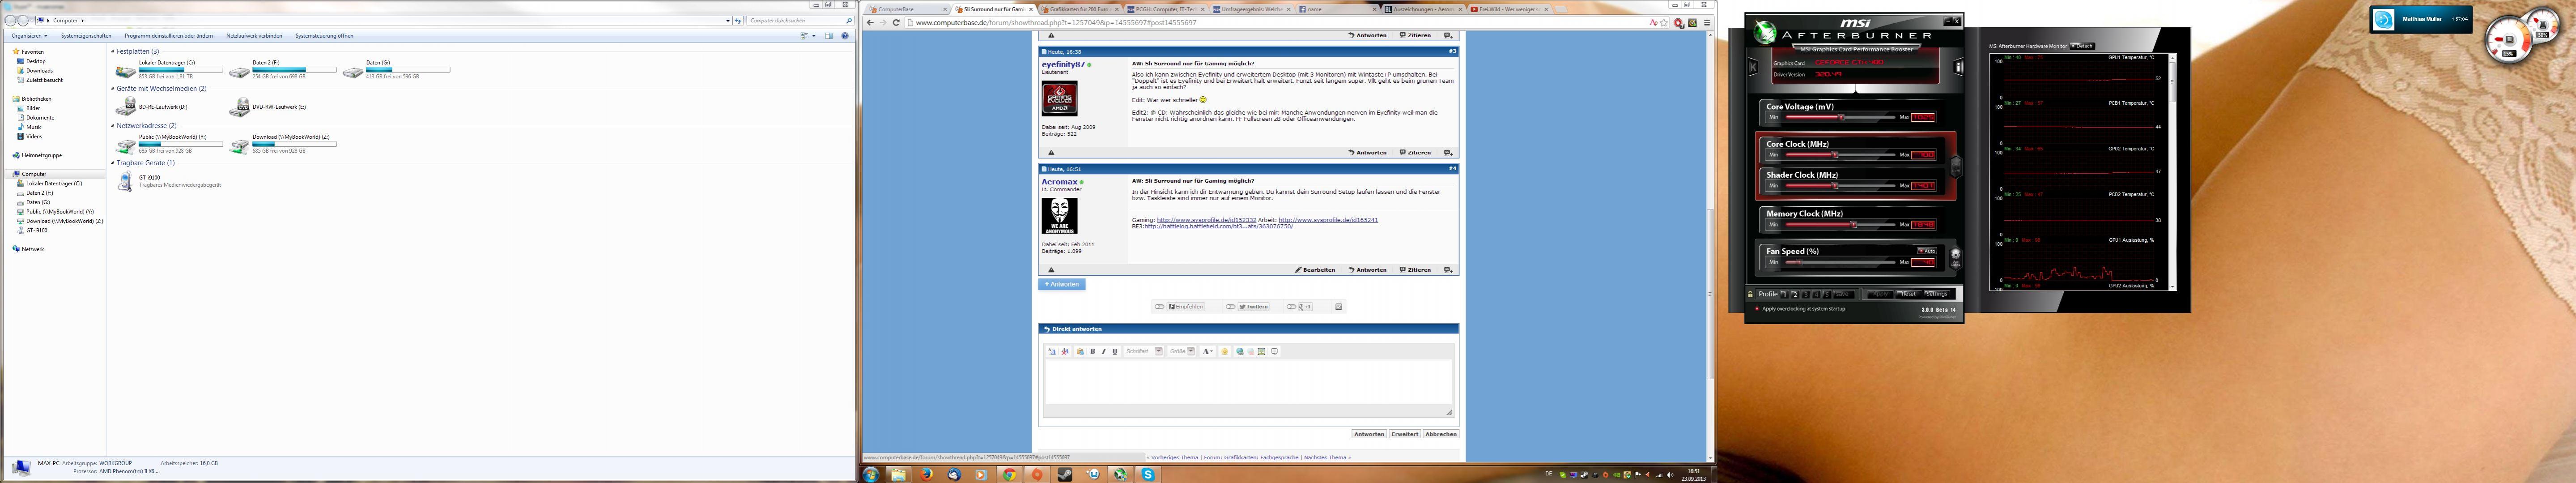Open the Explorer view options dropdown arrow
Image resolution: width=2576 pixels, height=483 pixels.
(x=813, y=36)
